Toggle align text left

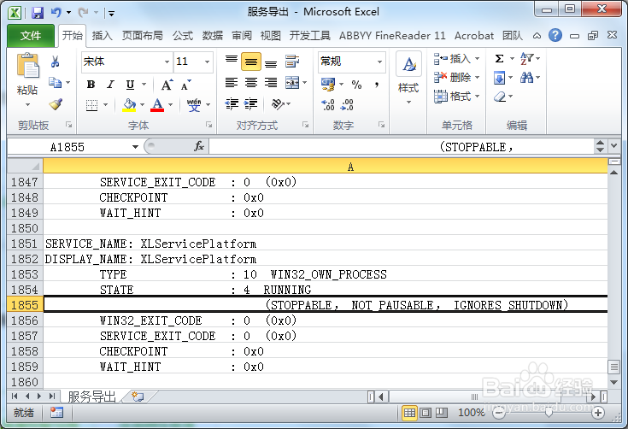click(232, 83)
